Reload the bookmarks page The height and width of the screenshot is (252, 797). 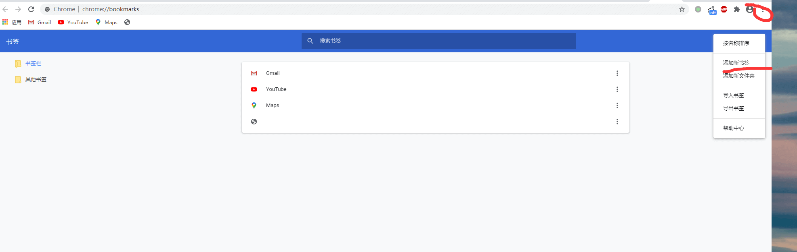tap(31, 9)
